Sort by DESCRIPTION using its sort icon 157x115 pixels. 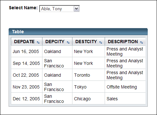pos(141,42)
